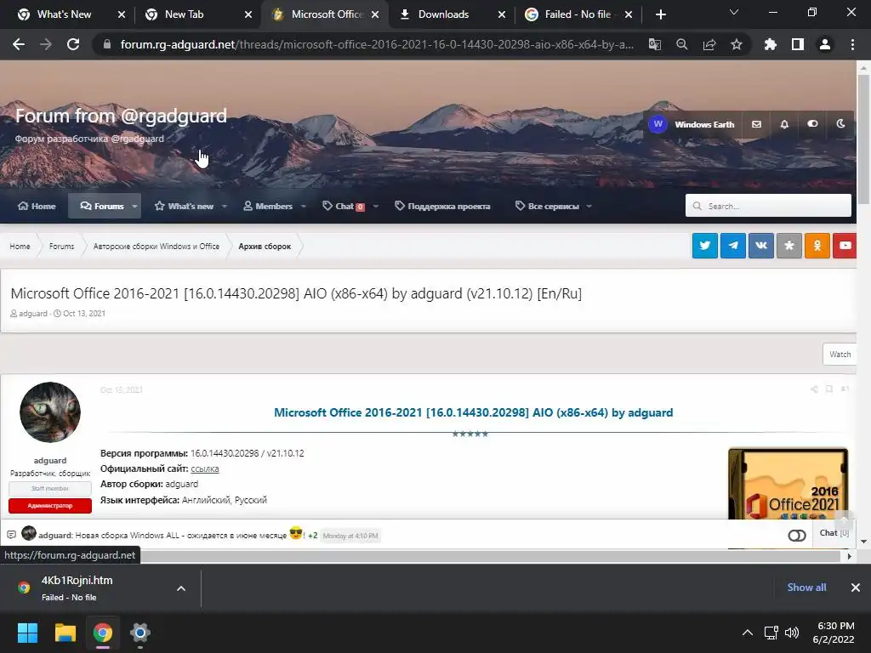Click the zoom magnifier in address bar
This screenshot has height=653, width=871.
tap(682, 44)
